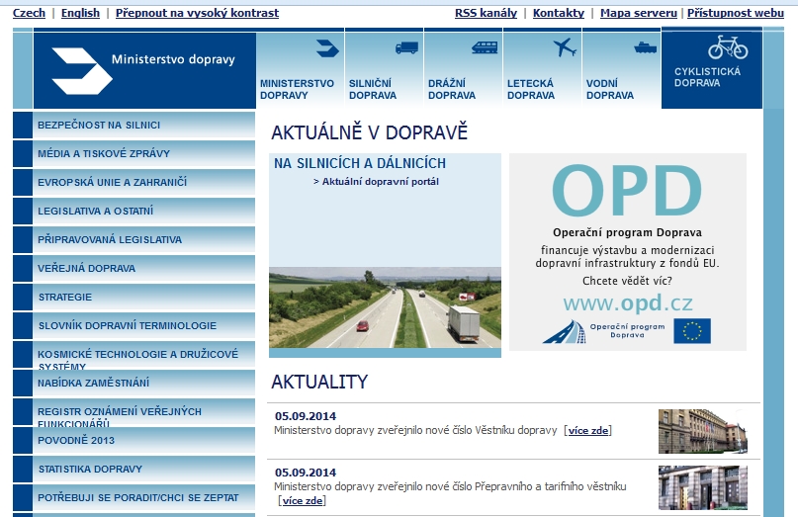The height and width of the screenshot is (517, 798).
Task: Open Evropská unie a zahraničí menu item
Action: pos(134,182)
